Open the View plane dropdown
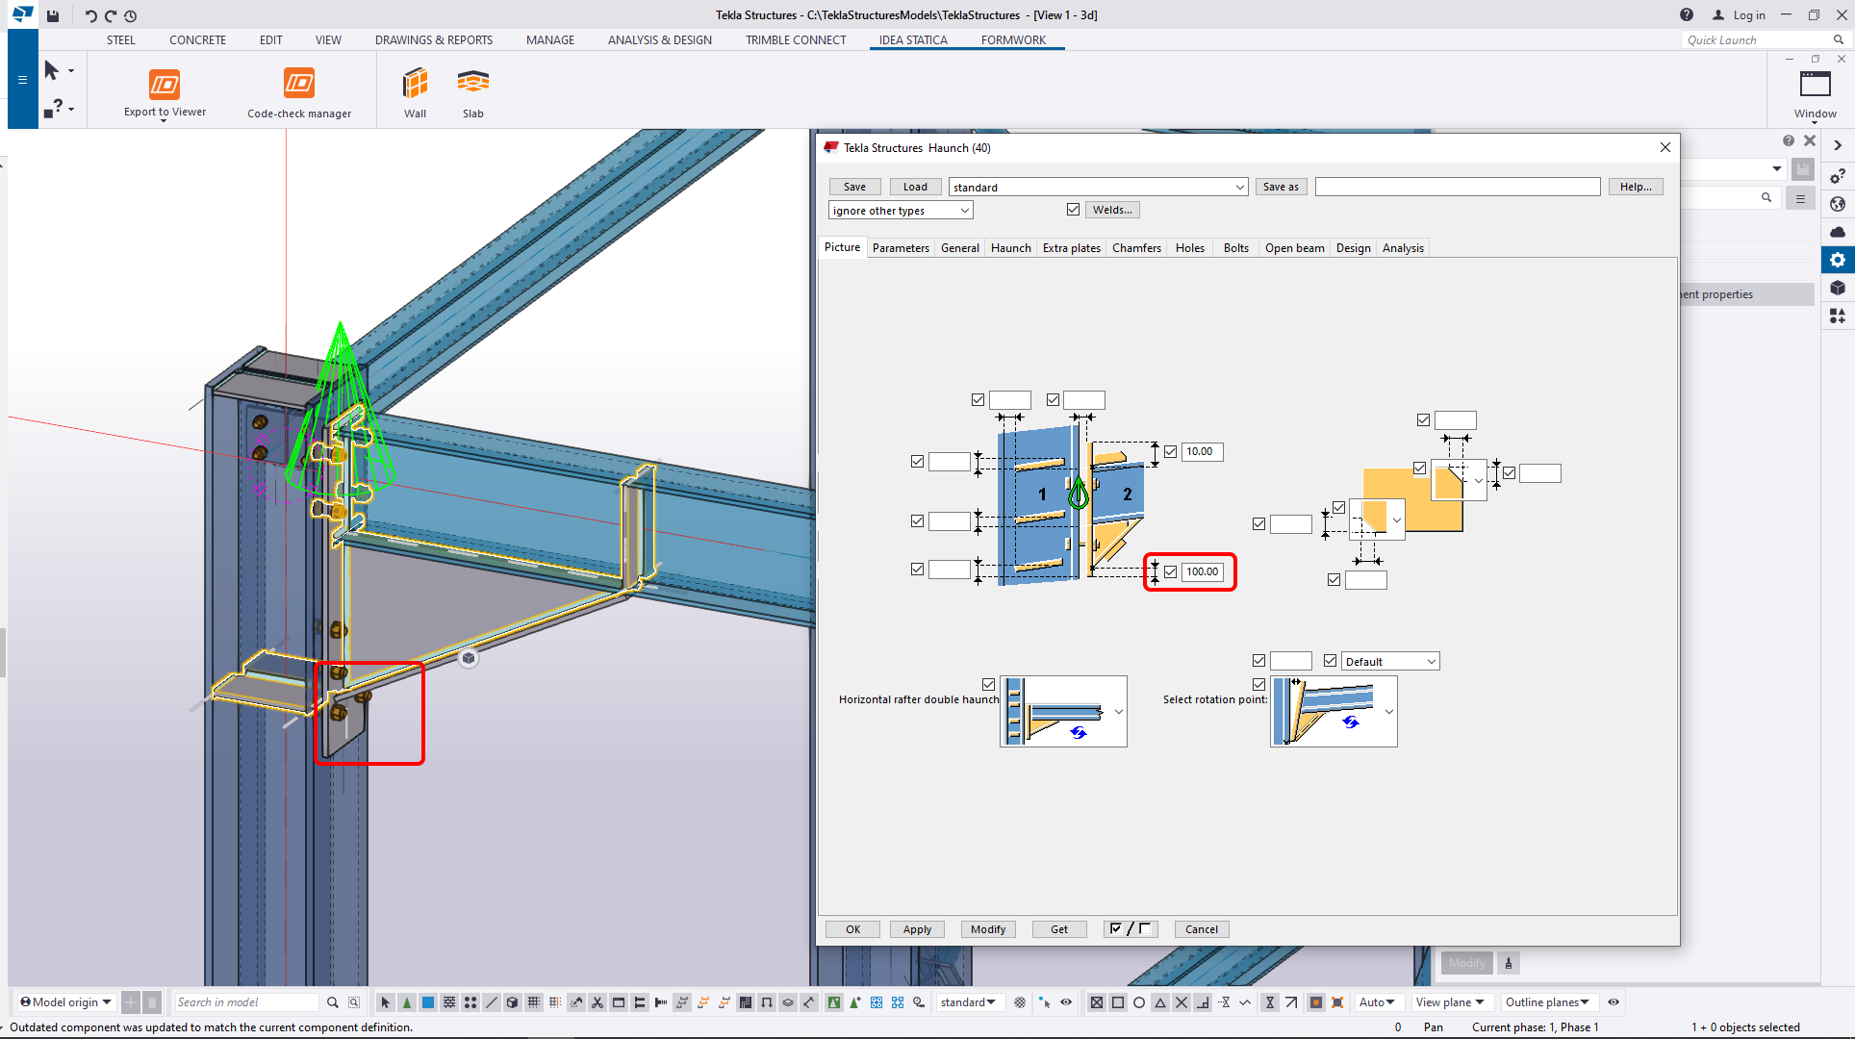The height and width of the screenshot is (1039, 1855). pyautogui.click(x=1450, y=1002)
